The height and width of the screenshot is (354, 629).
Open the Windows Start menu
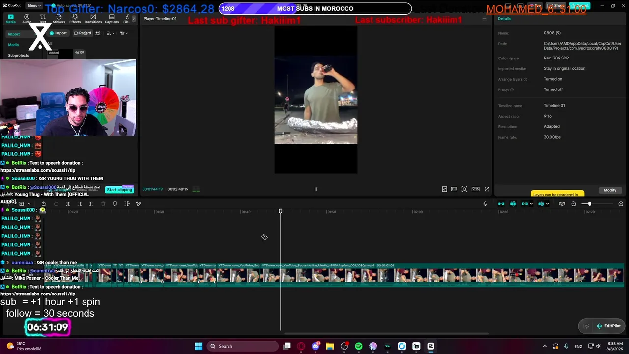tap(199, 346)
